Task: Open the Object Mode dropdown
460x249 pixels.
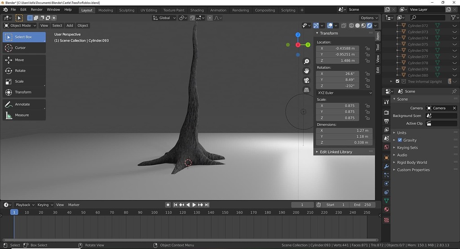Action: (x=20, y=26)
